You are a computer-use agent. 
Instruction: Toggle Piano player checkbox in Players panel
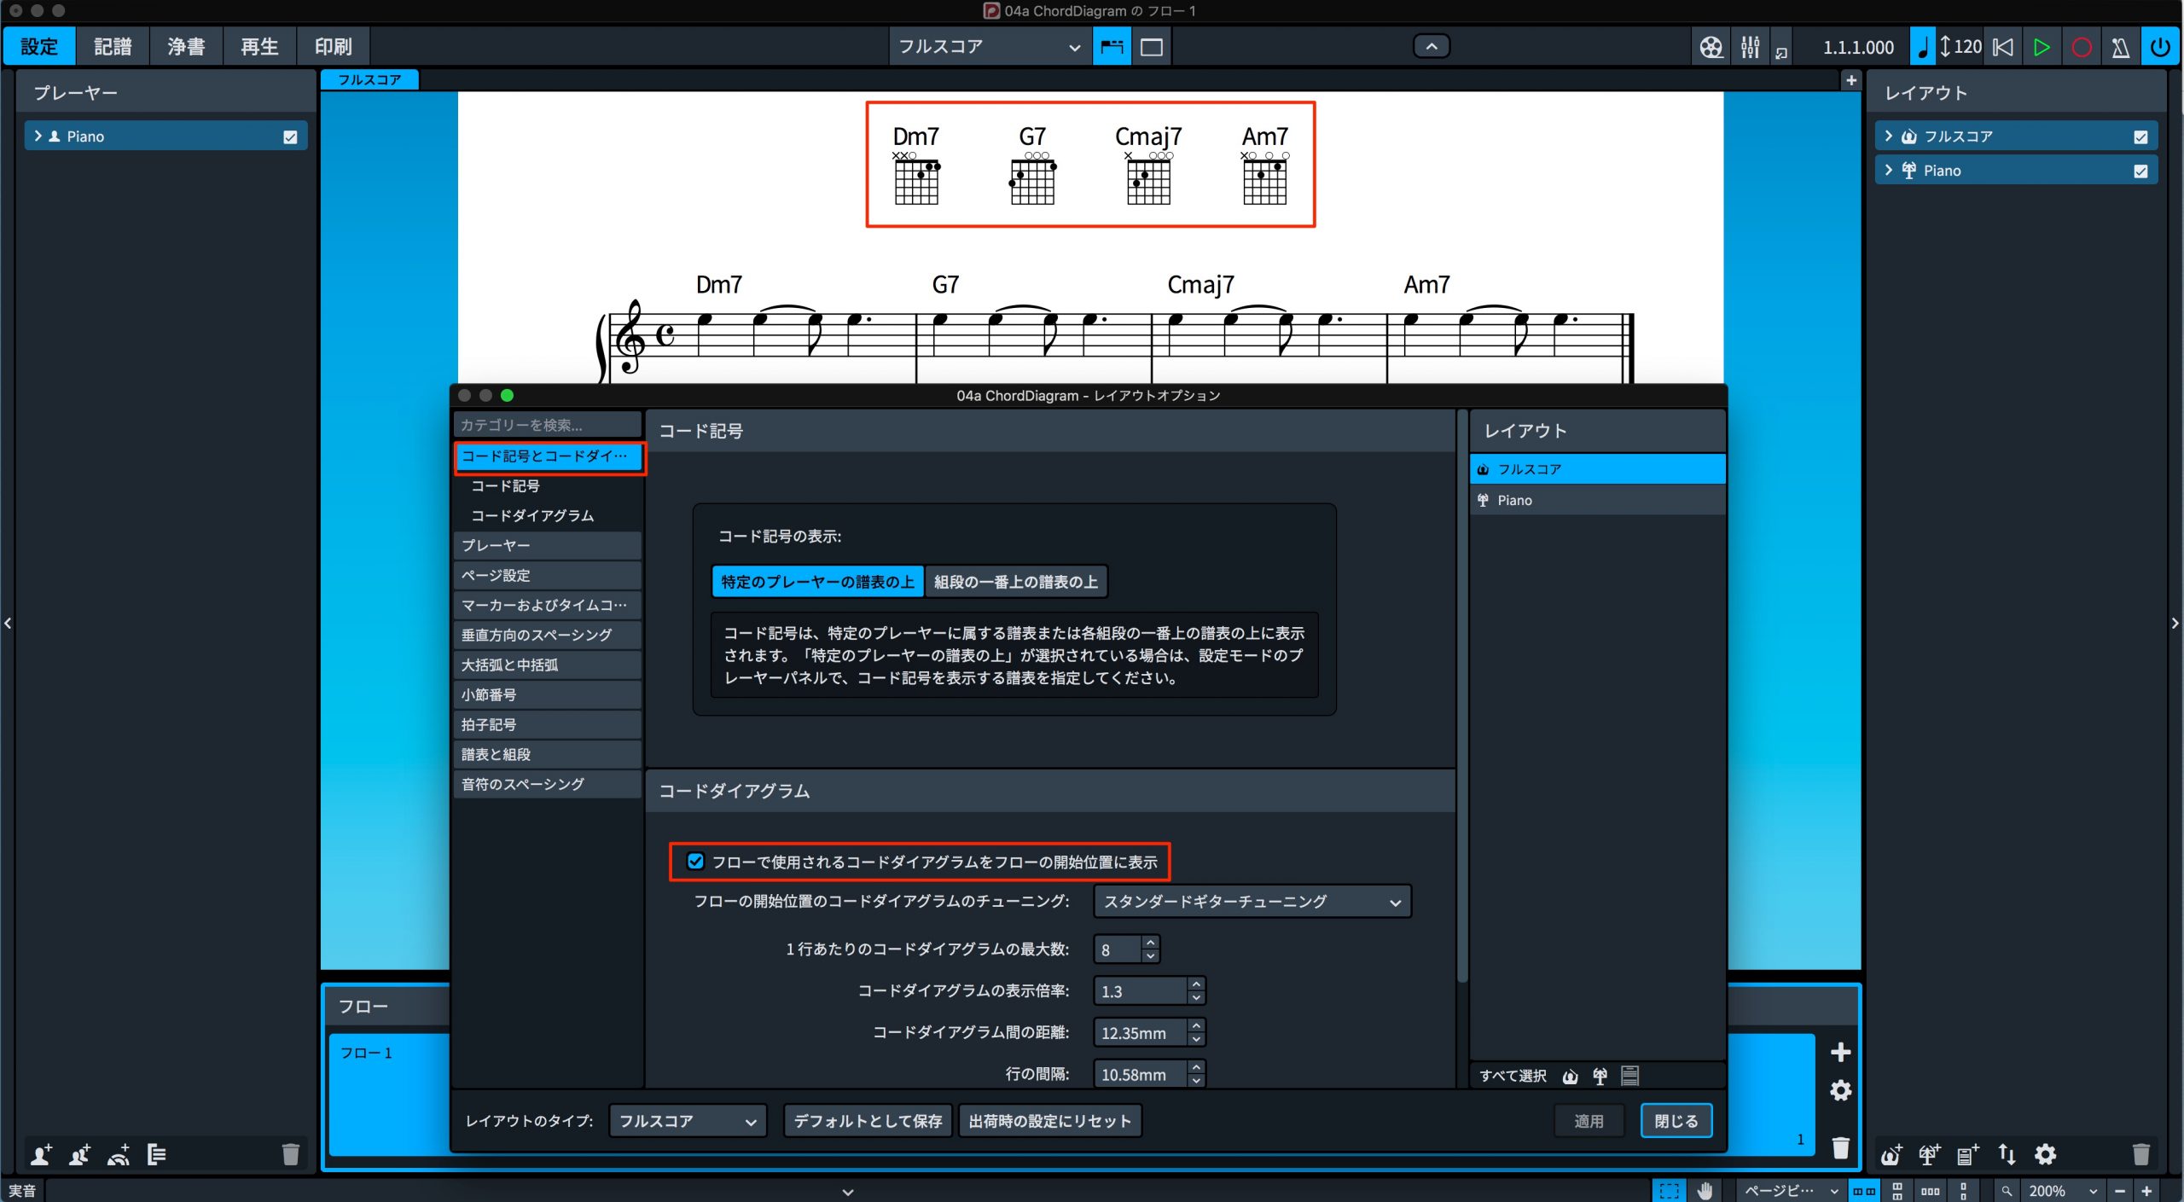[290, 136]
